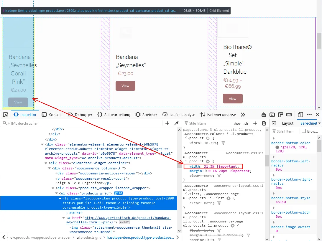Click the event badge on the link
Image resolution: width=322 pixels, height=241 pixels.
(x=124, y=222)
